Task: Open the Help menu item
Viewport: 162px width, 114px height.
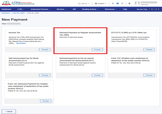Action: click(125, 9)
